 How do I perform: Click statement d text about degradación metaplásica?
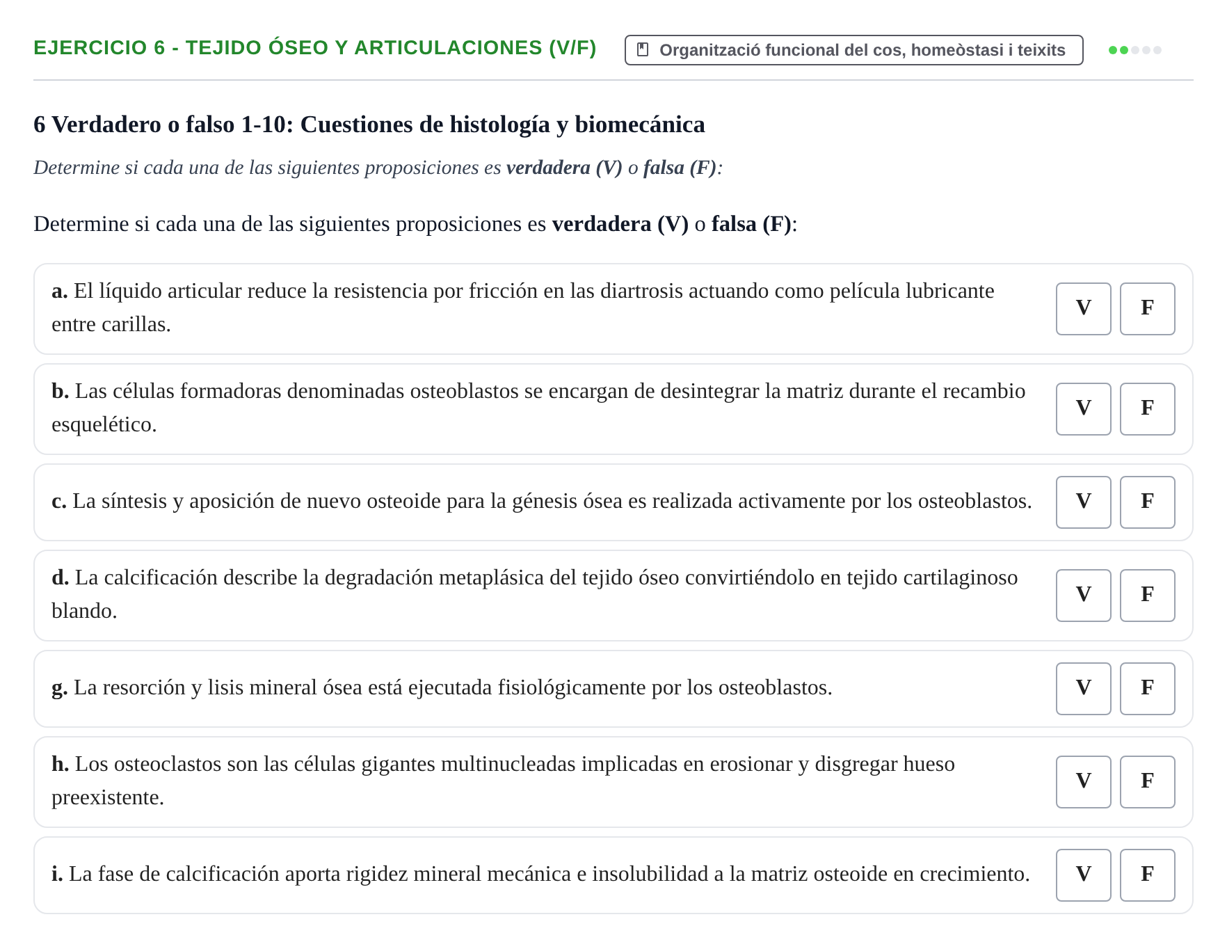pos(535,594)
